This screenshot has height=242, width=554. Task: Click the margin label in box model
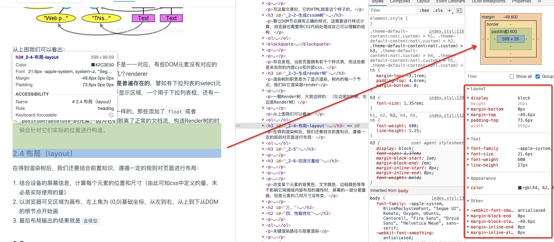[488, 17]
